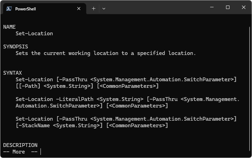This screenshot has height=158, width=252.
Task: Click the [-StackName parameter text
Action: coord(33,126)
